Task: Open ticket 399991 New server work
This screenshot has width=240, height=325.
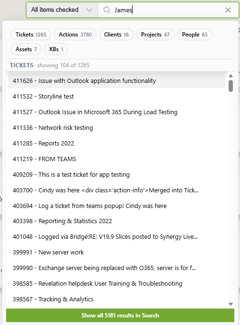Action: (116, 252)
